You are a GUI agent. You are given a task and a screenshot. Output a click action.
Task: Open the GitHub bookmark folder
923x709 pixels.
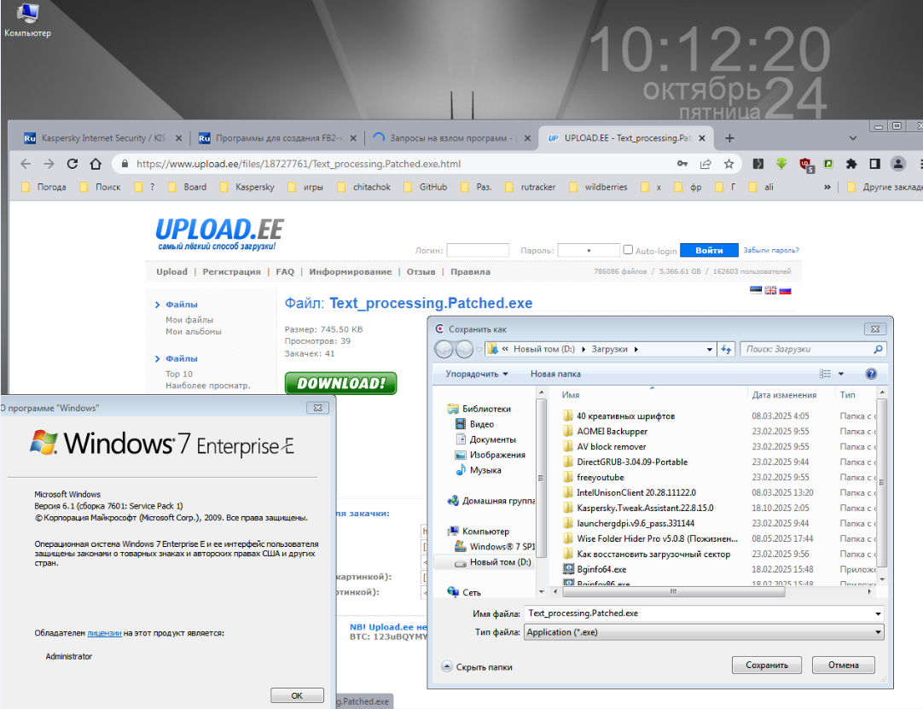pyautogui.click(x=426, y=187)
